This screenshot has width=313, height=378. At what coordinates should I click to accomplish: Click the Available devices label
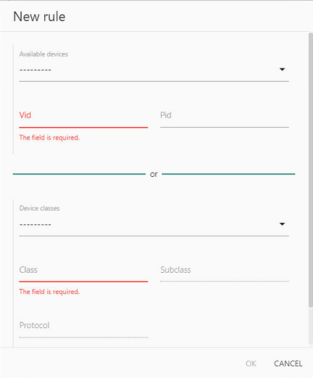44,54
